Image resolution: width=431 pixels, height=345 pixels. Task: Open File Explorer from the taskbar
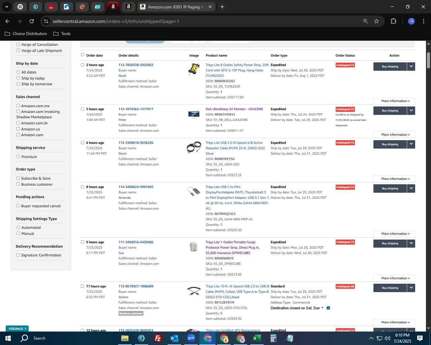point(125,338)
